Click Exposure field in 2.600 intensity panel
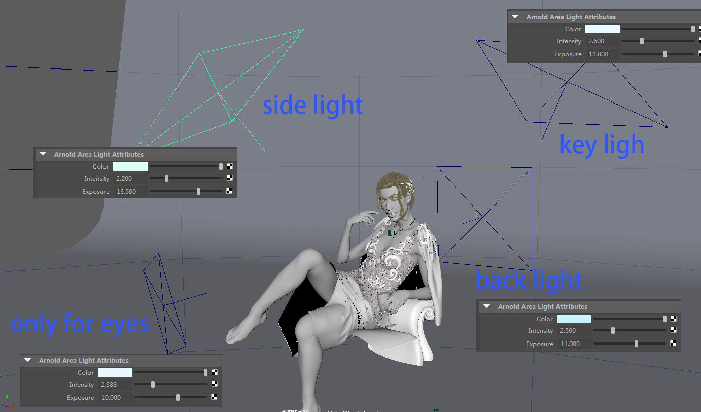The height and width of the screenshot is (412, 701). click(x=603, y=54)
